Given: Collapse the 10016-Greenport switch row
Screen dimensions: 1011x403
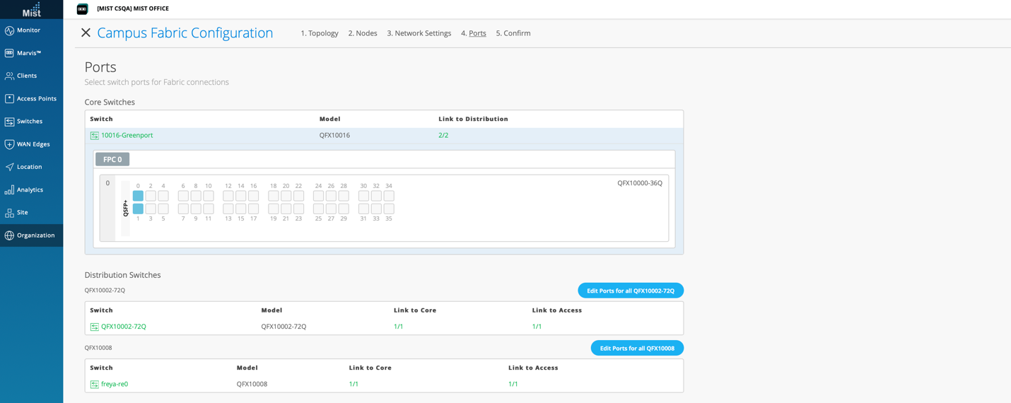Looking at the screenshot, I should click(127, 136).
